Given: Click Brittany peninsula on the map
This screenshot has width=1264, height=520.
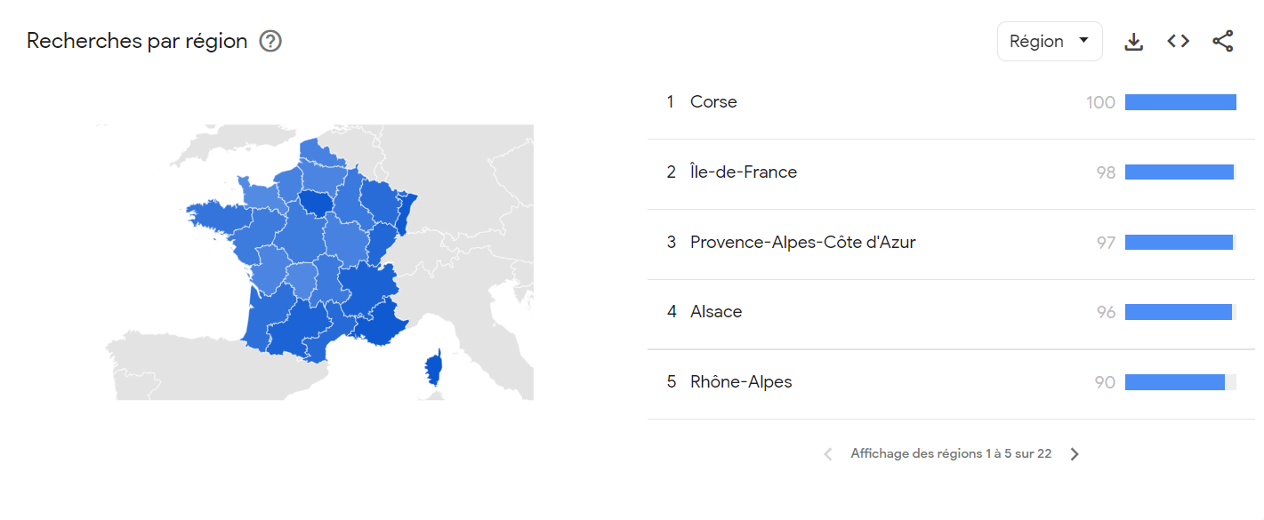Looking at the screenshot, I should click(217, 218).
